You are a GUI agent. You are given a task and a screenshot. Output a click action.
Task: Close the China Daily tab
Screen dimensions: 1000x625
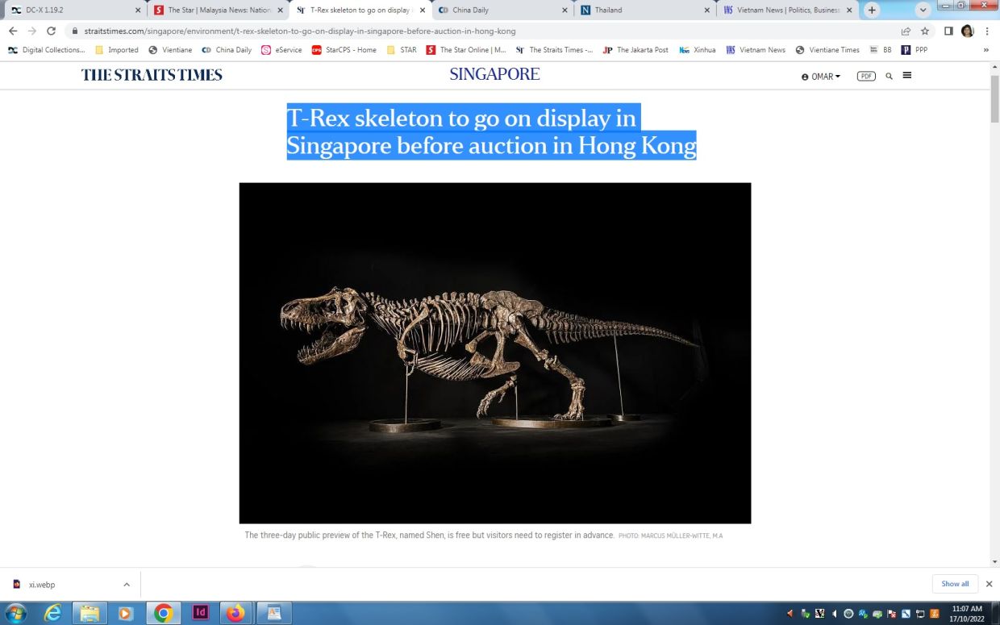[565, 10]
